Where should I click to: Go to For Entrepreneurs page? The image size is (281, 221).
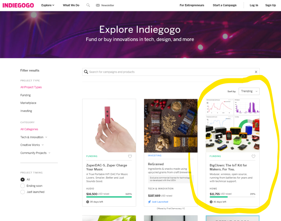(192, 5)
